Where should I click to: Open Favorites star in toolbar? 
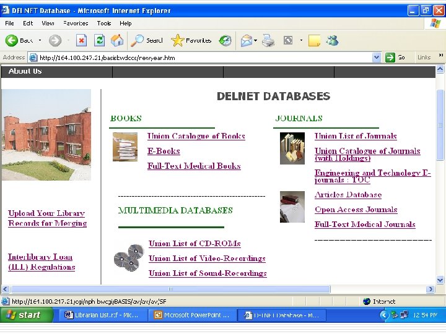(191, 41)
